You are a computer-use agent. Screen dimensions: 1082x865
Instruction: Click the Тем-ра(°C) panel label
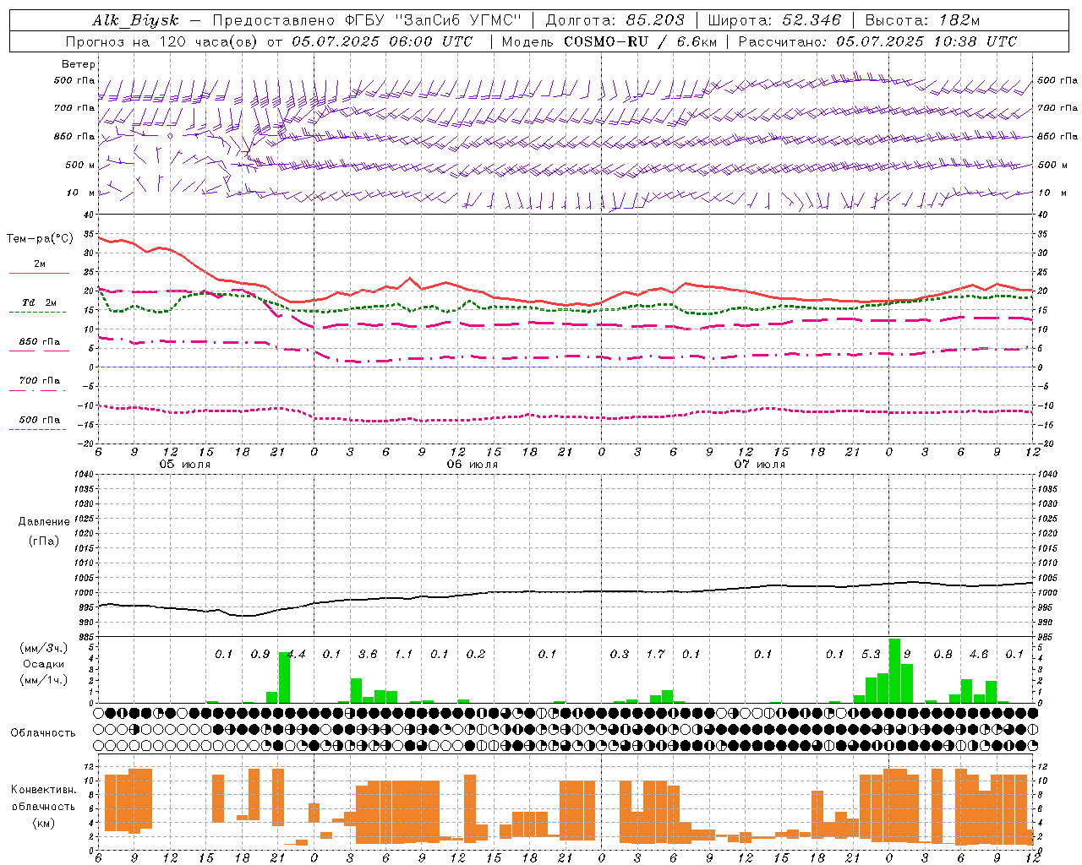click(40, 238)
